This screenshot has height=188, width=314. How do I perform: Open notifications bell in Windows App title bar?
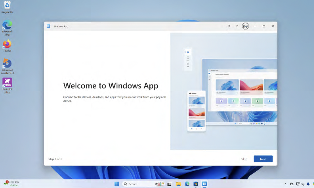(229, 26)
